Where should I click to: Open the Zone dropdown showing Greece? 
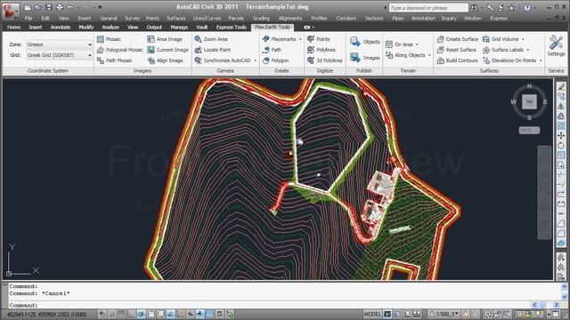(x=60, y=44)
